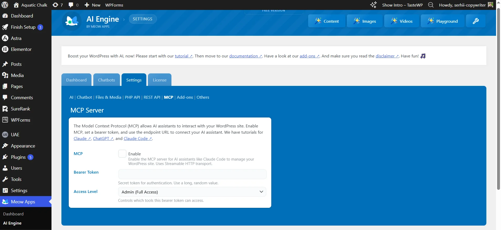Open the REST API sub-tab
Viewport: 501px width, 230px height.
[152, 97]
